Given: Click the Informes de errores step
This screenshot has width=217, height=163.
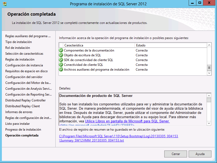Looking at the screenshot, I should coord(19,112).
